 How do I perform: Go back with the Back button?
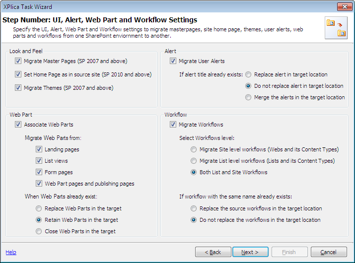[213, 252]
